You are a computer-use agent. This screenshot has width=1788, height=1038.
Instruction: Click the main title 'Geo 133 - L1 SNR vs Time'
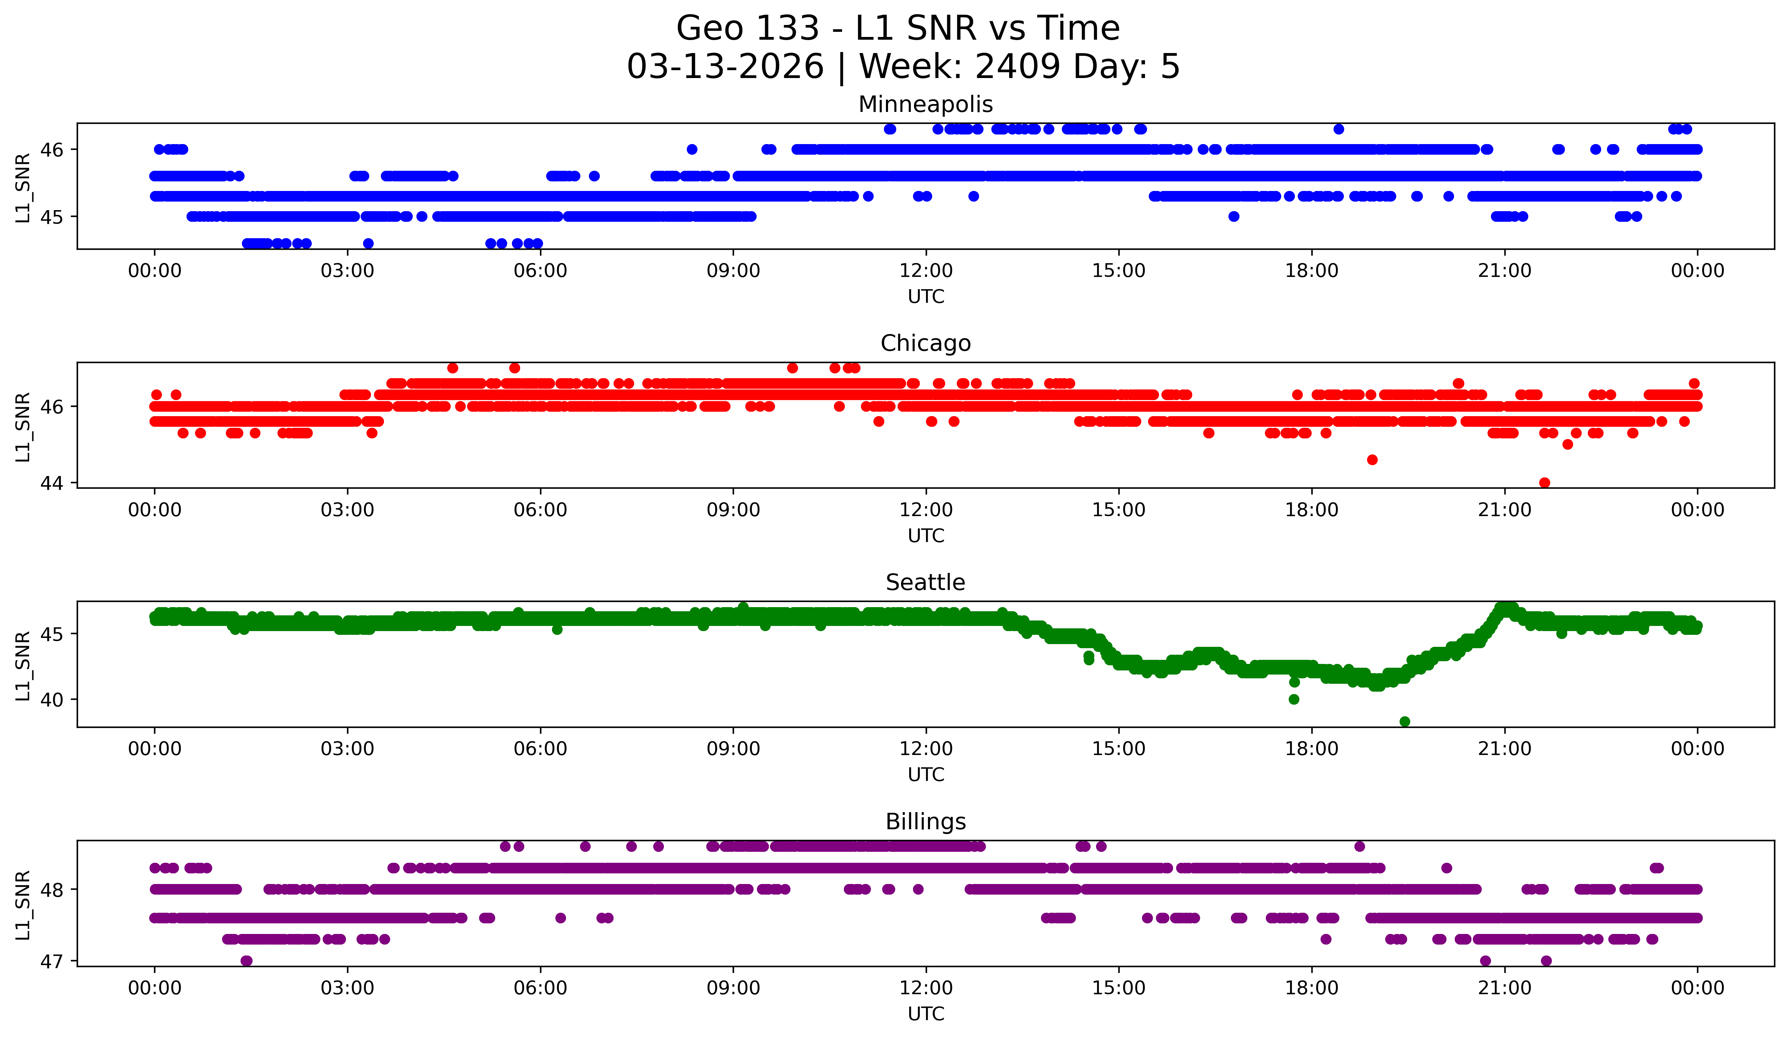coord(898,29)
